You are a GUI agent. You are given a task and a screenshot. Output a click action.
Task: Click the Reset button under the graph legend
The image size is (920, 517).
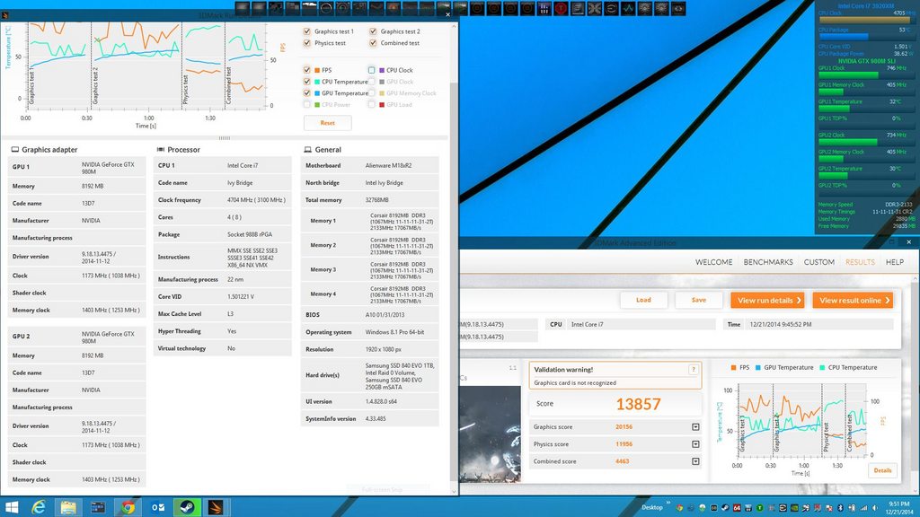coord(327,122)
